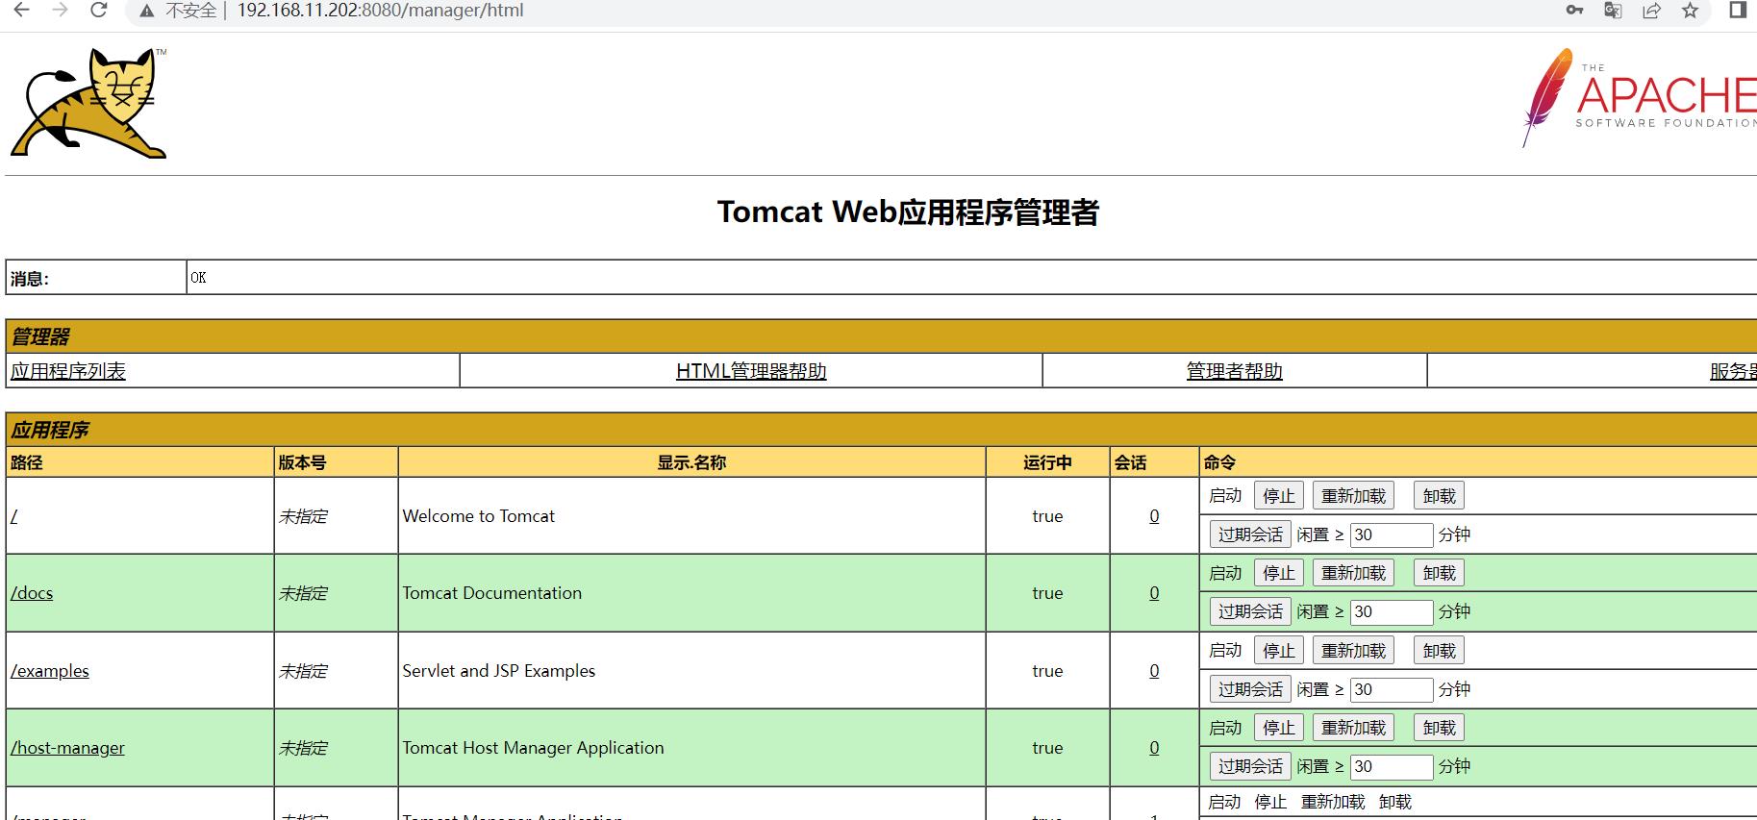Focus idle minutes field for Tomcat Documentation
Image resolution: width=1757 pixels, height=820 pixels.
[1392, 611]
